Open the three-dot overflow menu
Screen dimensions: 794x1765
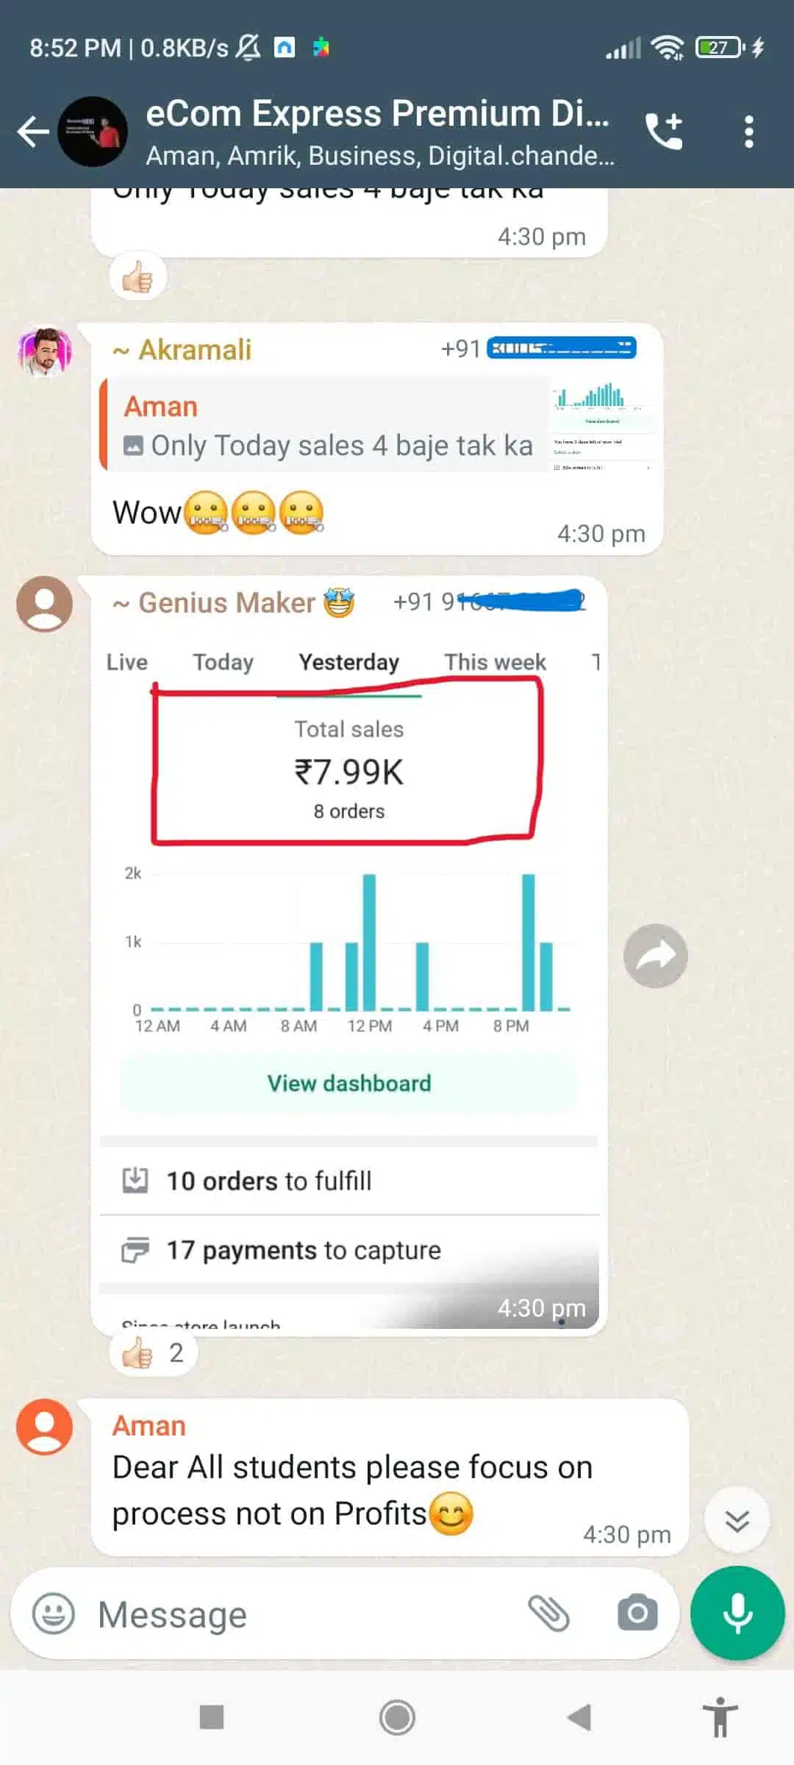point(748,132)
